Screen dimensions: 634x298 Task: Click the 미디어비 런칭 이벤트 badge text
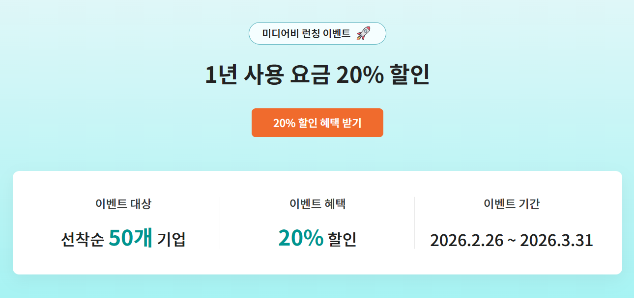pyautogui.click(x=306, y=33)
